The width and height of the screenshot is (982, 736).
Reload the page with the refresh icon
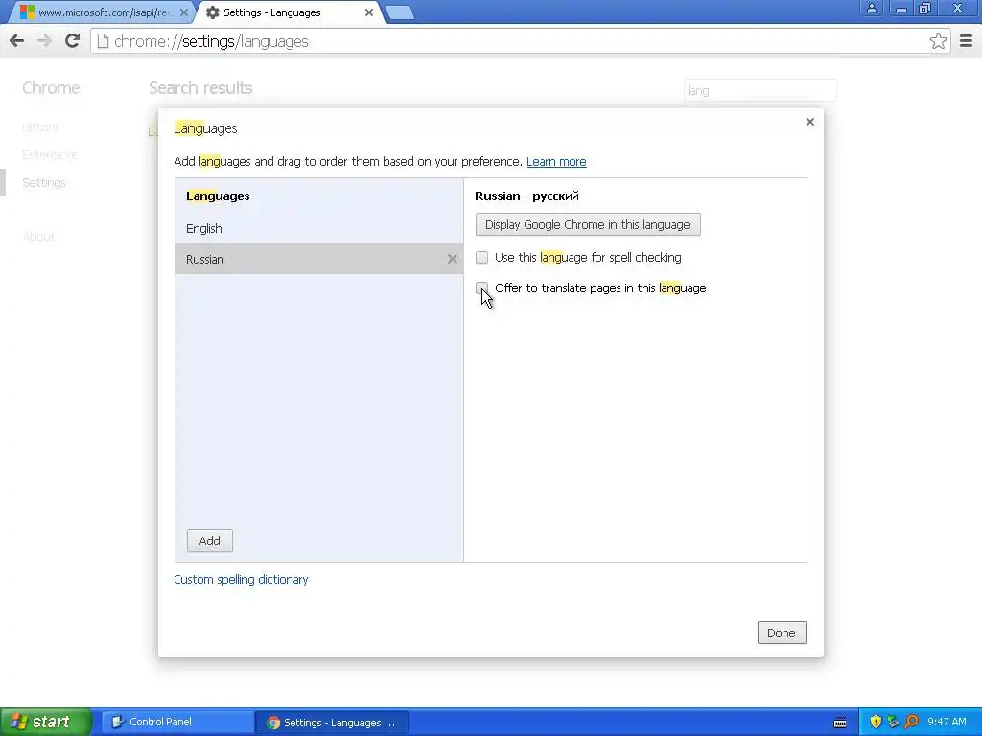72,41
